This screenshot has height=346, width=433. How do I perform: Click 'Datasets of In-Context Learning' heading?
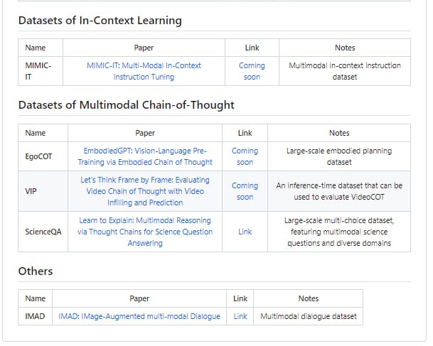[100, 21]
